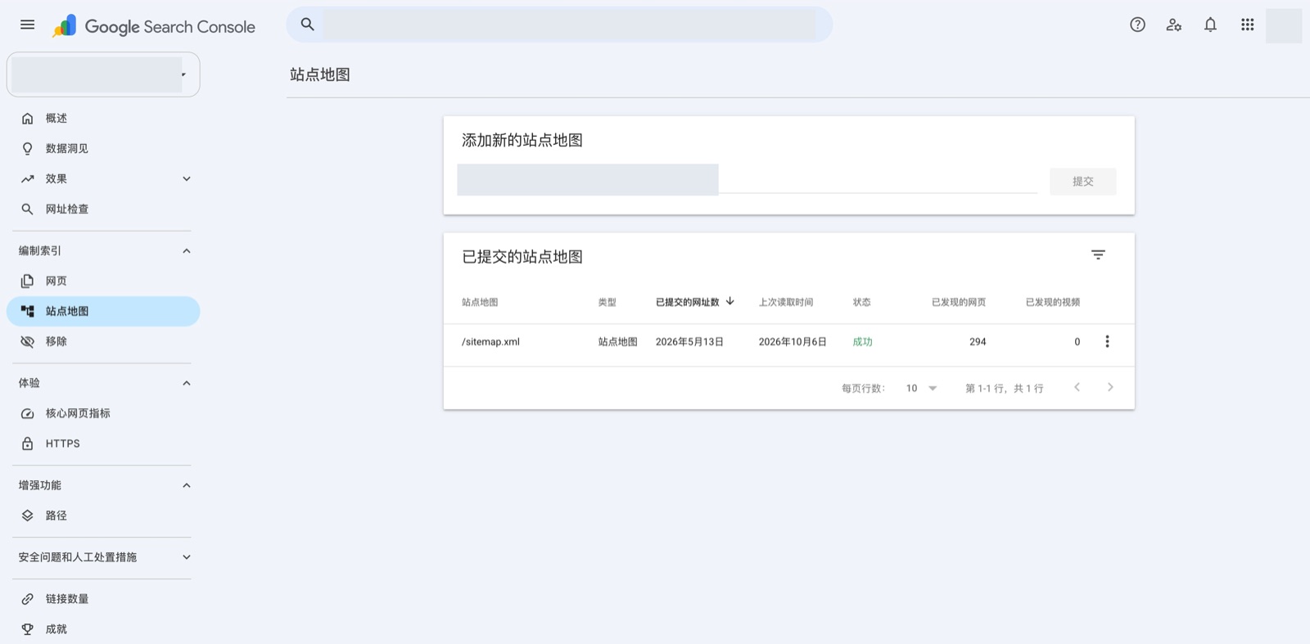Click the 状态 column header
The width and height of the screenshot is (1310, 644).
tap(861, 302)
